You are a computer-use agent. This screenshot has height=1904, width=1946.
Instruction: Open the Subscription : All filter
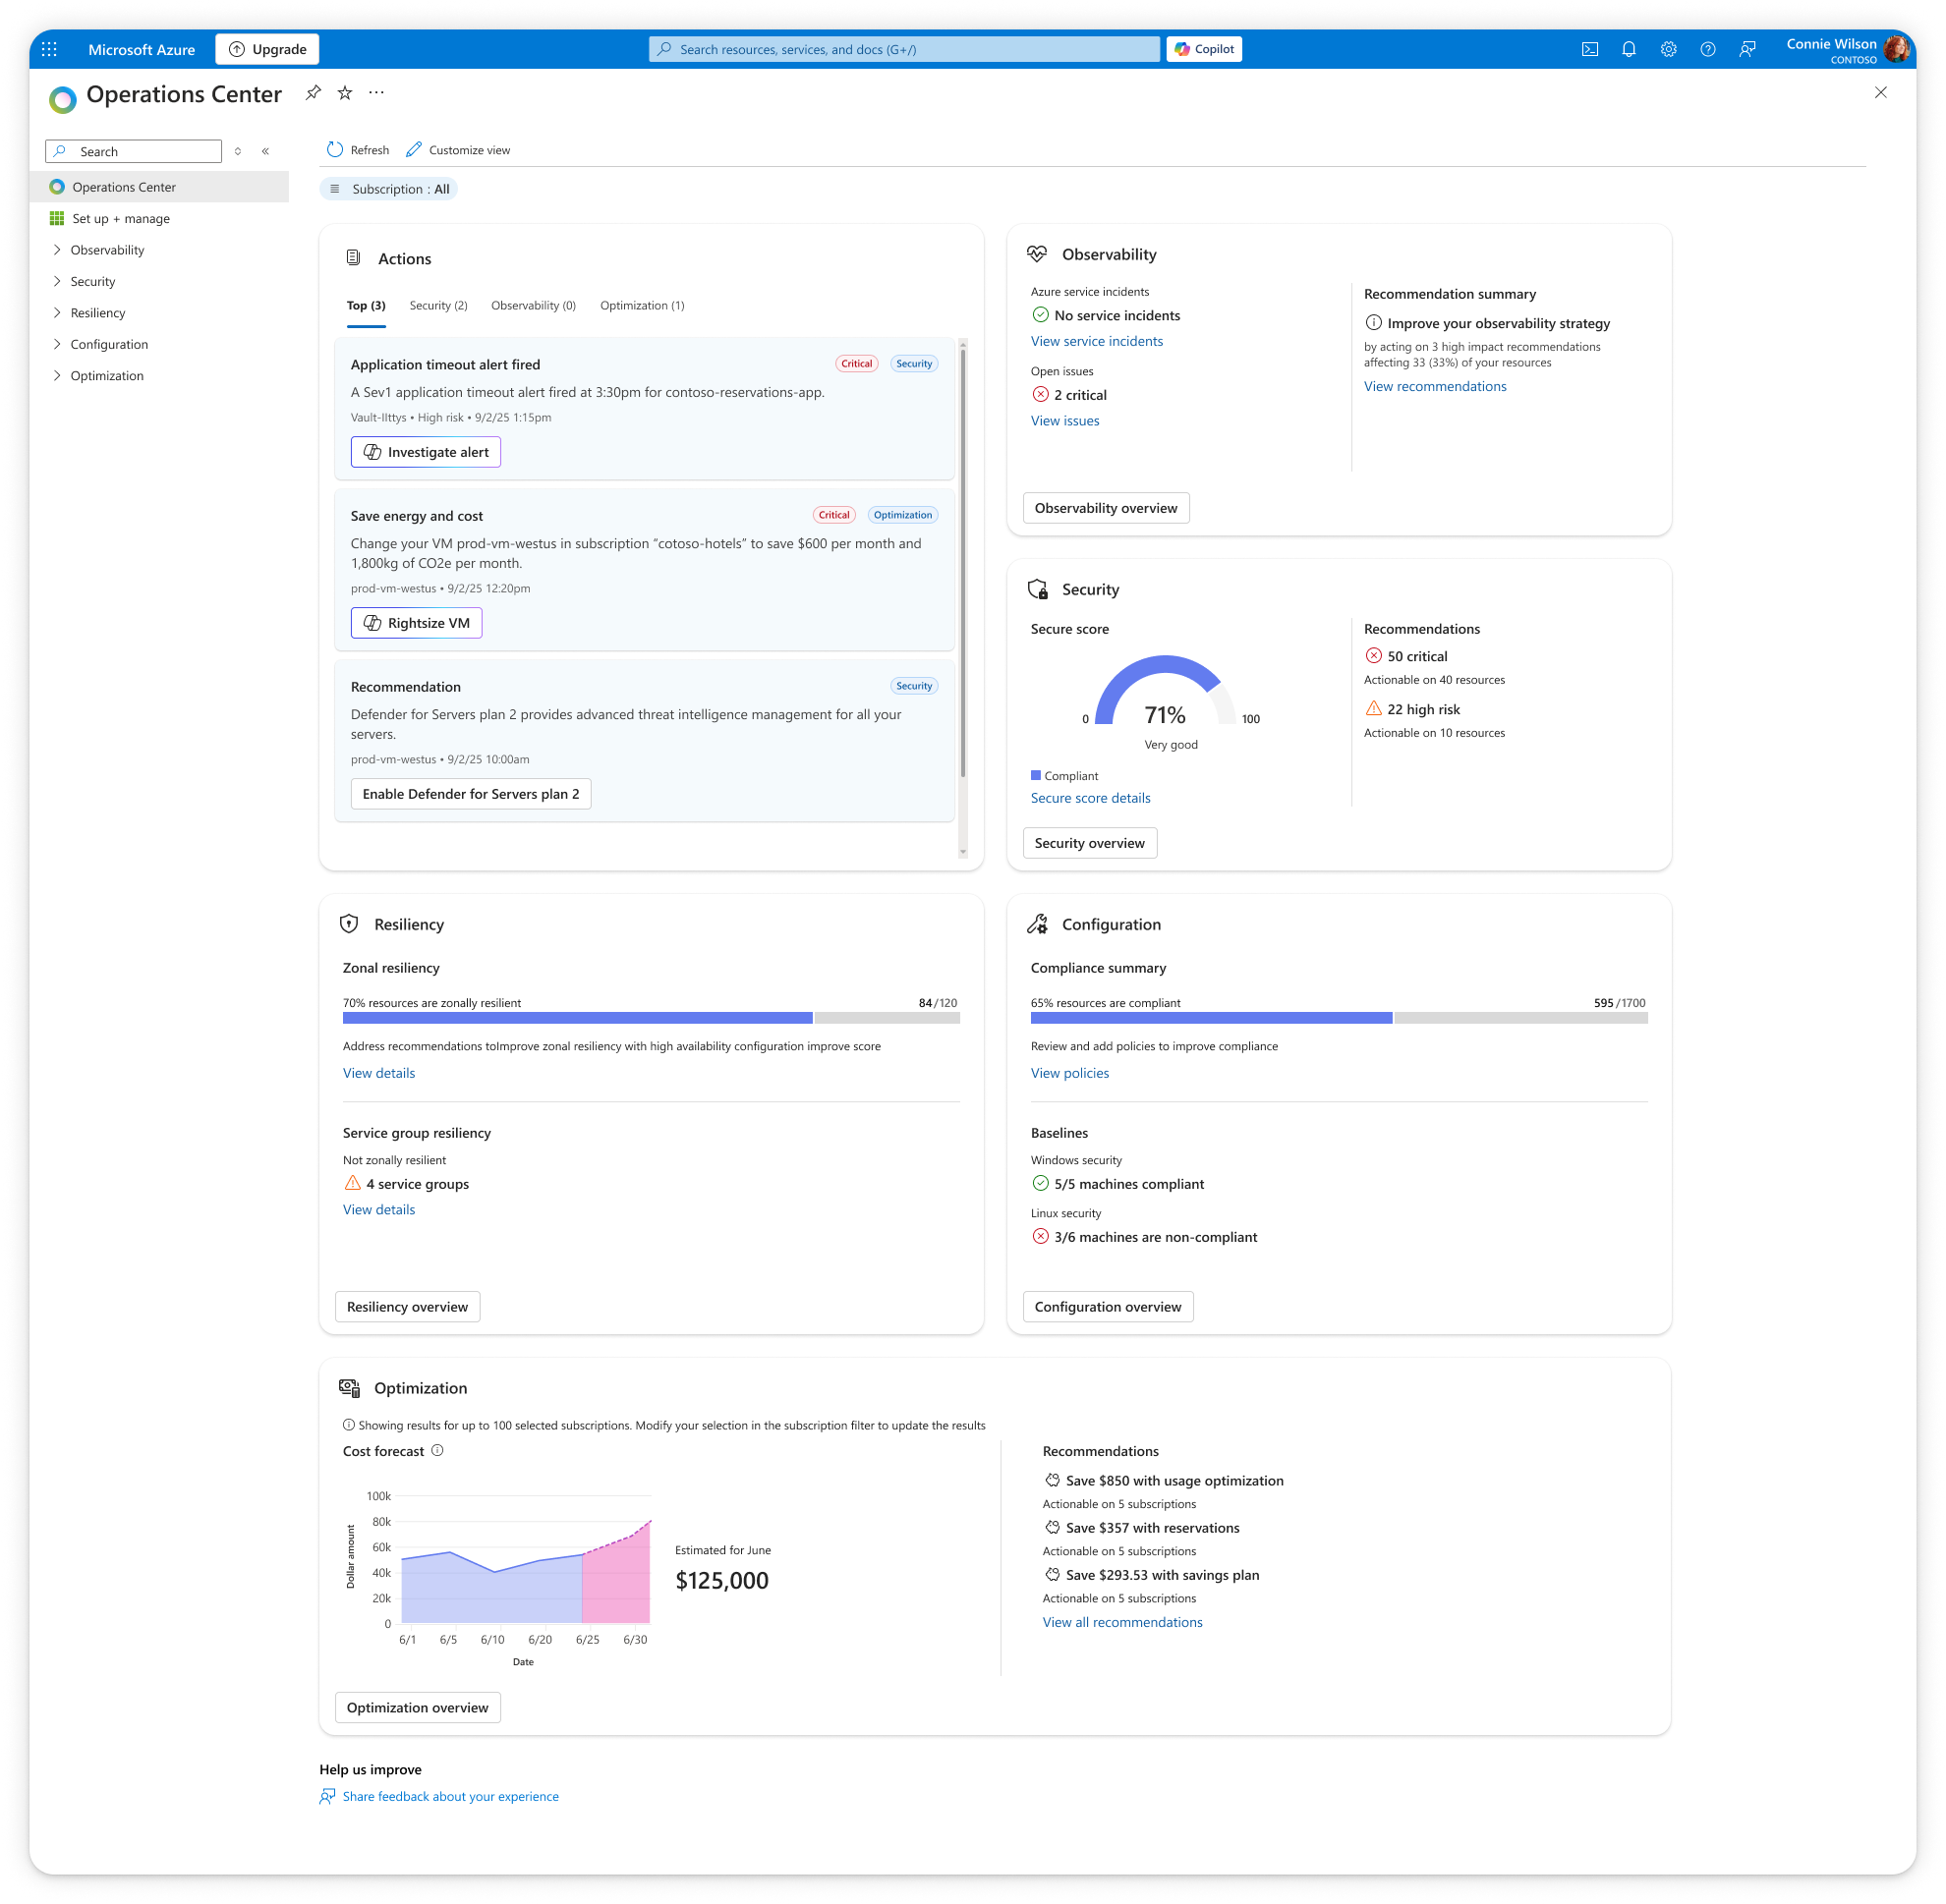click(x=389, y=189)
